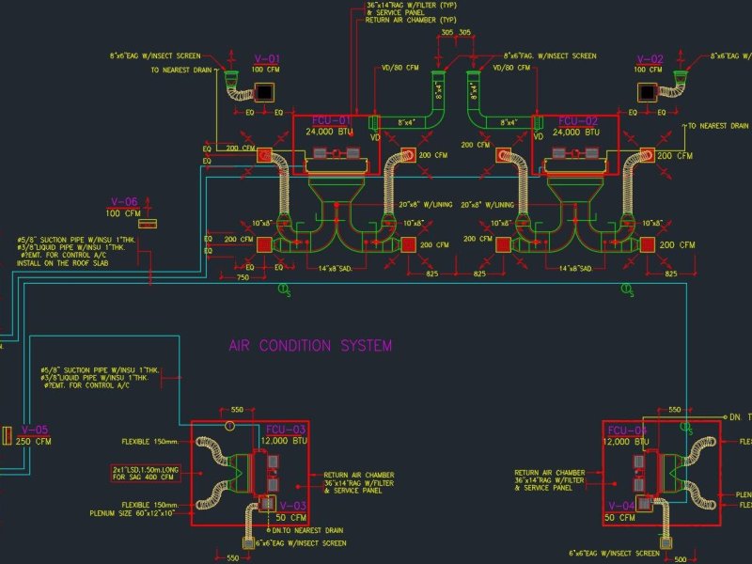The height and width of the screenshot is (564, 752).
Task: Select the boxed 2x1"LSD 1.50m.LONG note
Action: pos(146,474)
